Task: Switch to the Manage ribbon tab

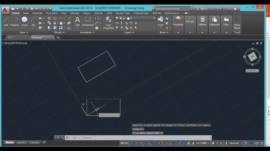Action: tap(75, 13)
